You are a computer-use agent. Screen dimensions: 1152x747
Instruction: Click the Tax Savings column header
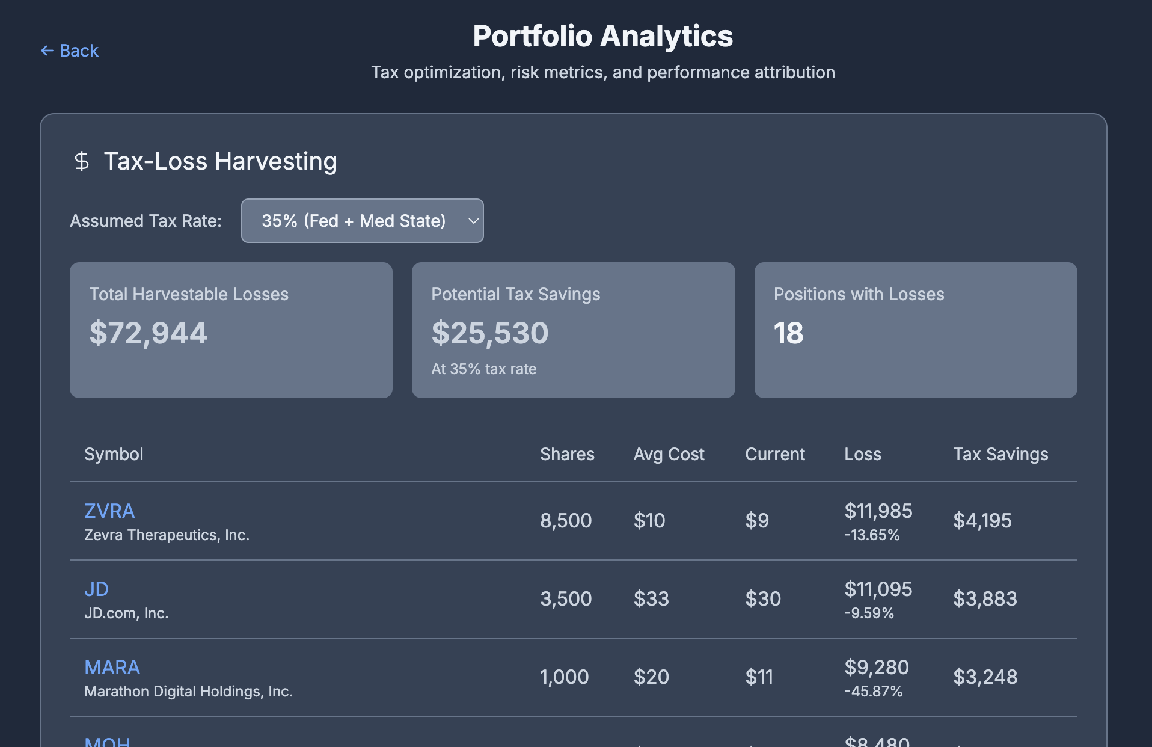coord(1000,454)
